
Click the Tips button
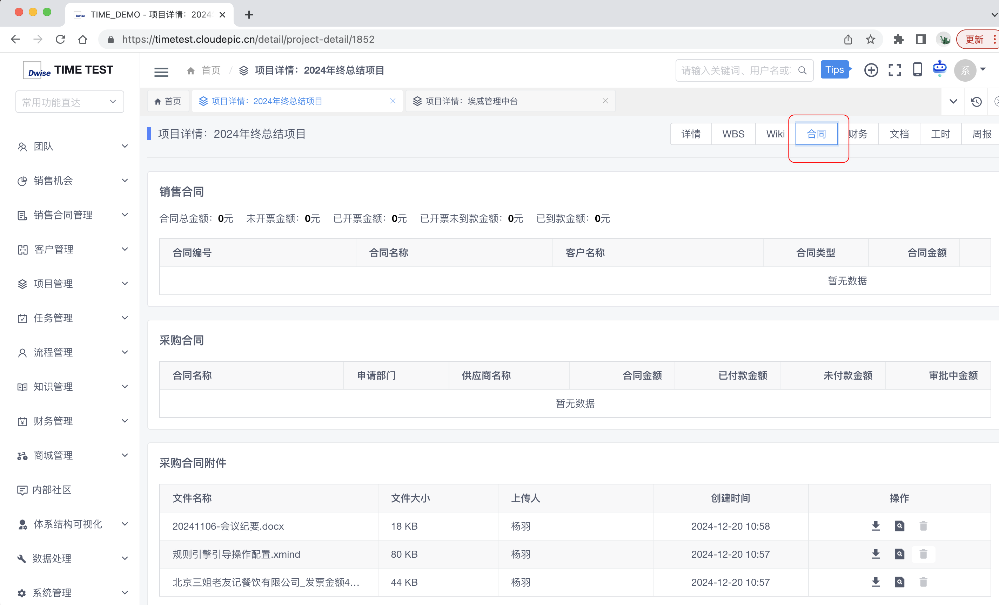click(x=834, y=70)
